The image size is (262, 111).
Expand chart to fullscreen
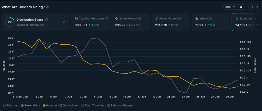[251, 7]
